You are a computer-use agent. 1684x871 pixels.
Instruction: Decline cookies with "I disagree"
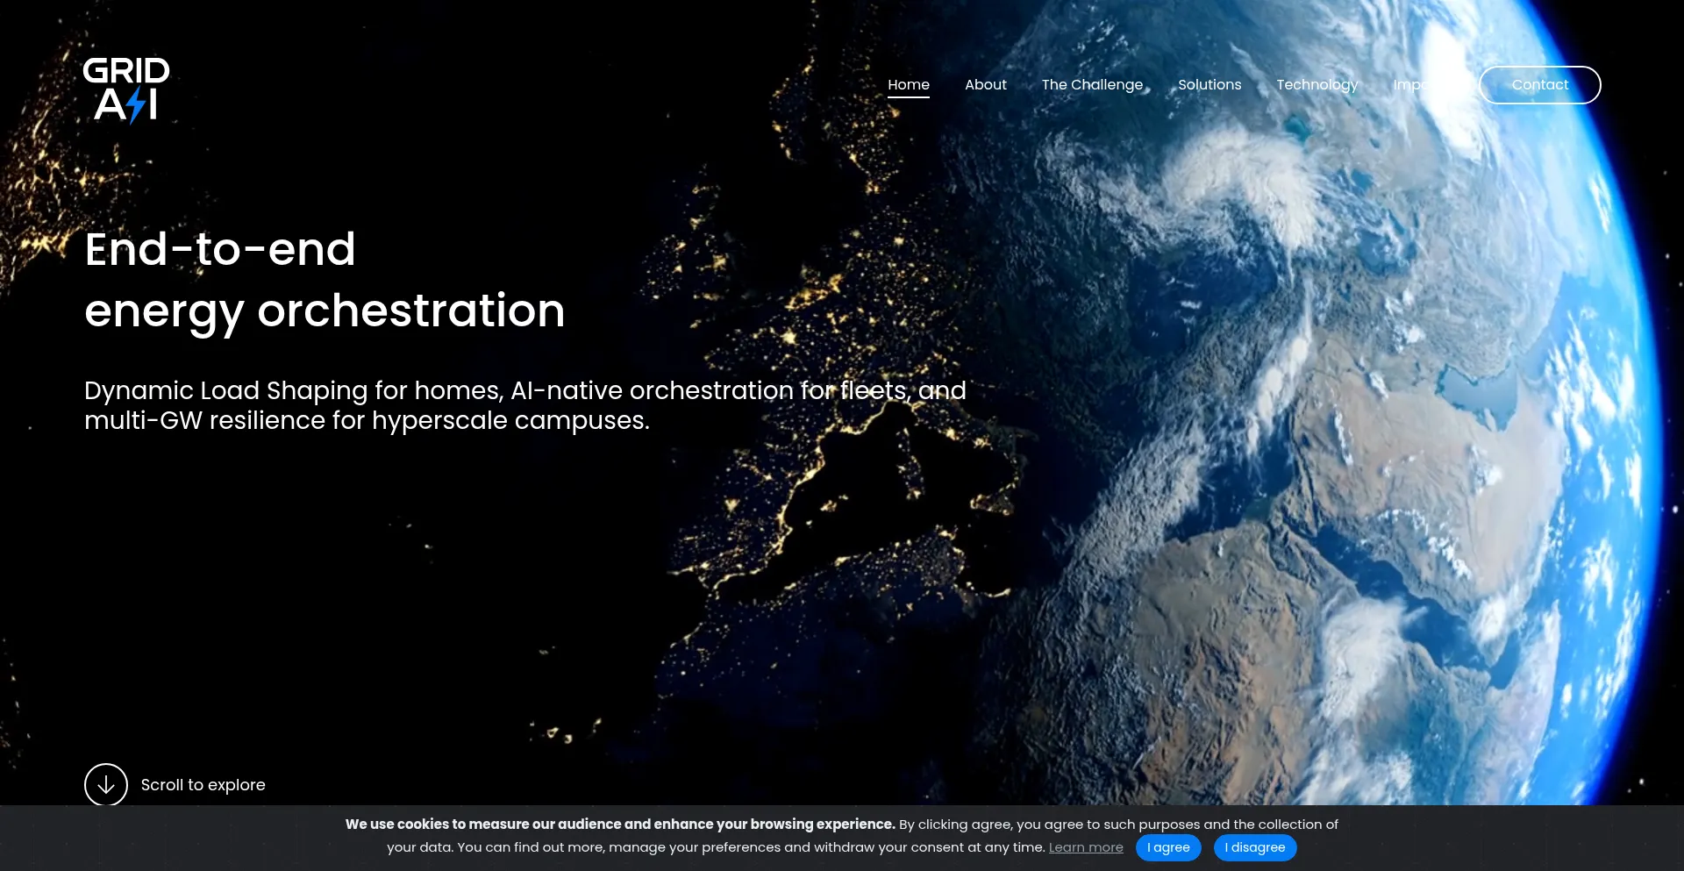coord(1254,847)
